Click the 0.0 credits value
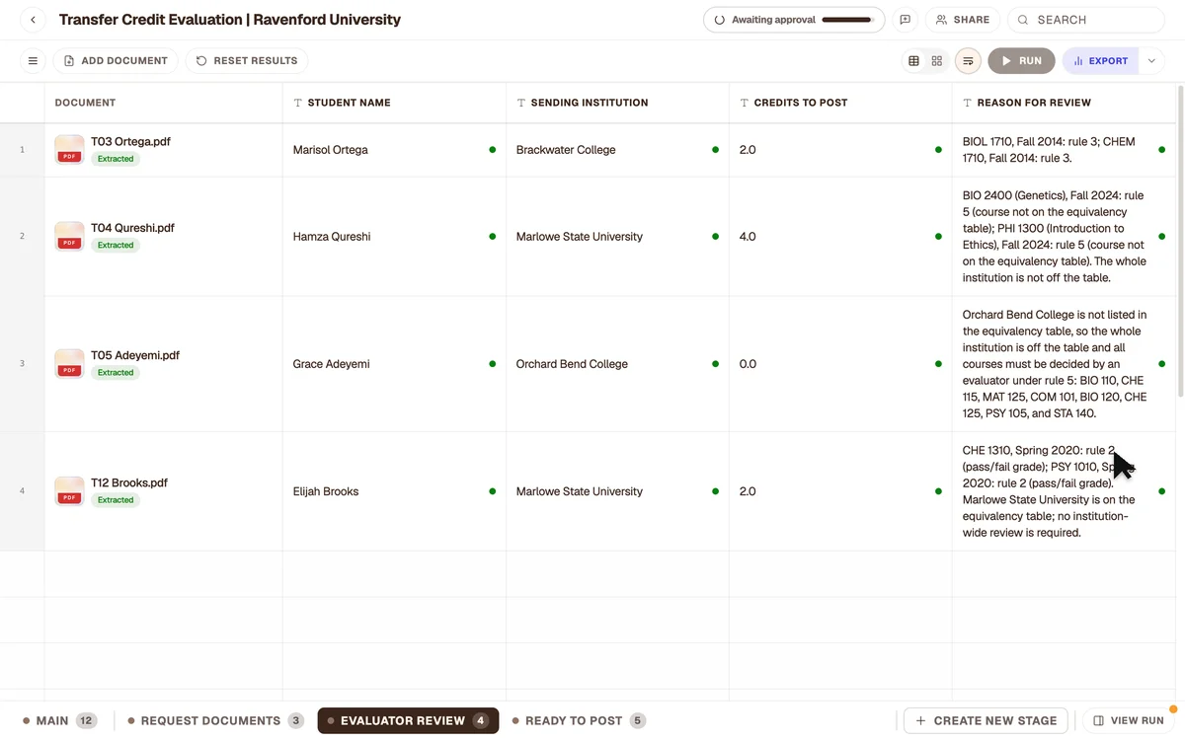 pyautogui.click(x=748, y=364)
